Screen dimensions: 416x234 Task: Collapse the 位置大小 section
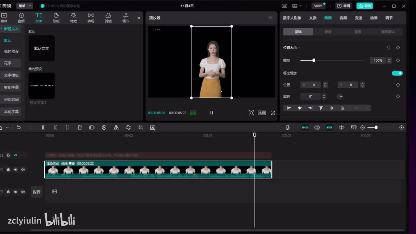299,48
